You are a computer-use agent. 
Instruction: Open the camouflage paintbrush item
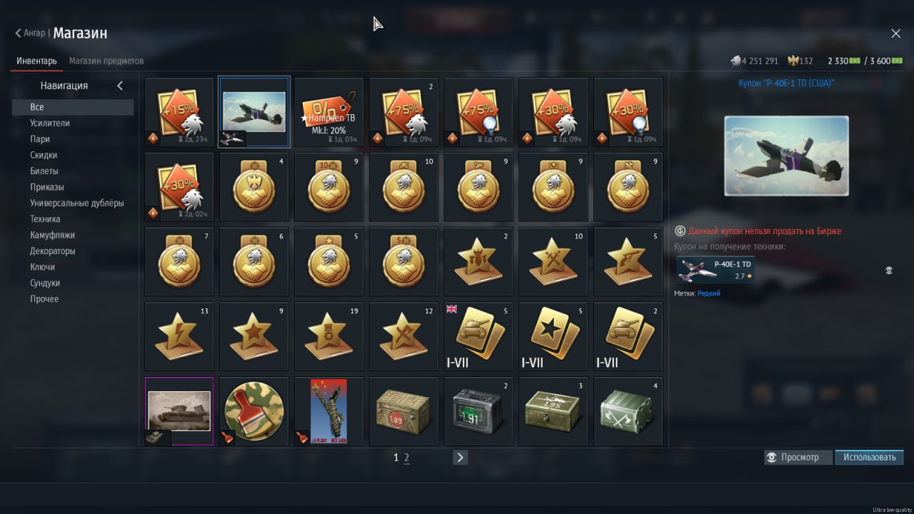click(x=254, y=411)
